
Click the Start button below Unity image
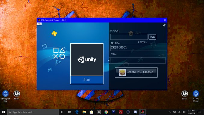(87, 80)
